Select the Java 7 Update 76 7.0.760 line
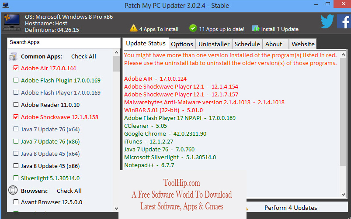 [x=160, y=149]
